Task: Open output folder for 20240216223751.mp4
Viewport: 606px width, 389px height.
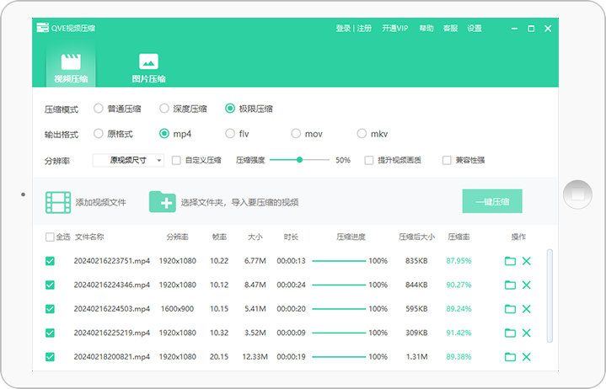Action: pos(510,261)
